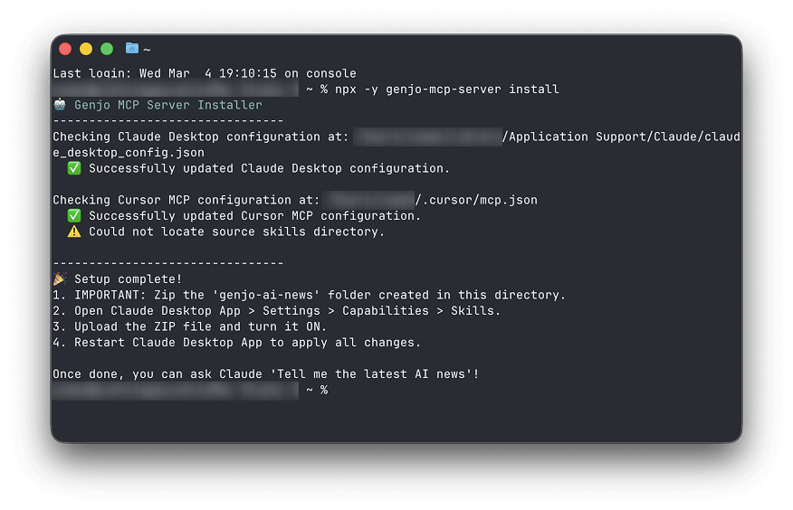
Task: Click the green checkmark beside the Cursor MCP success message
Action: (x=74, y=216)
